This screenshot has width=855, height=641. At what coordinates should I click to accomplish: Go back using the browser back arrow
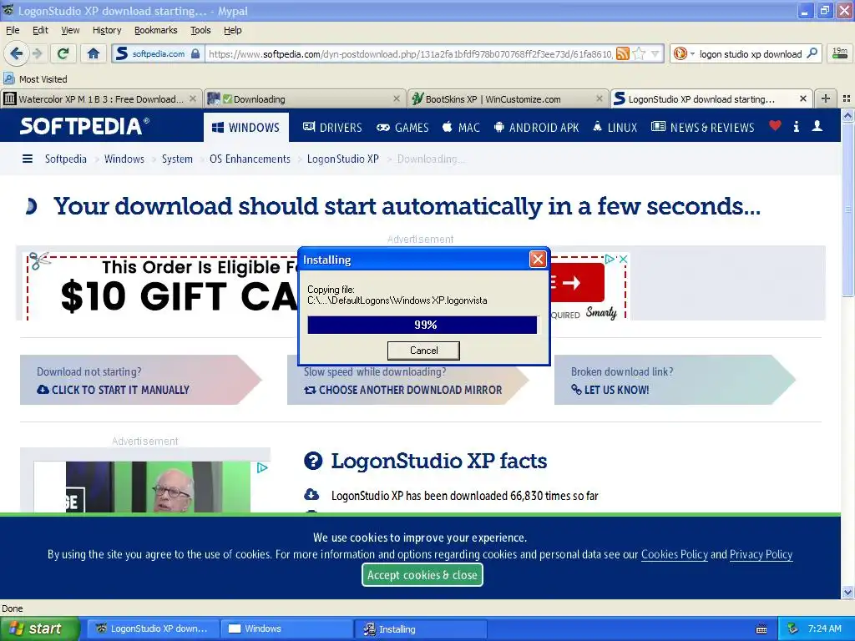[x=16, y=53]
